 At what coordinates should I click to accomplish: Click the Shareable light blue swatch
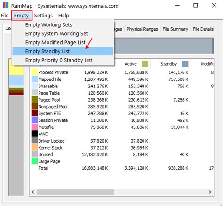coord(34,86)
